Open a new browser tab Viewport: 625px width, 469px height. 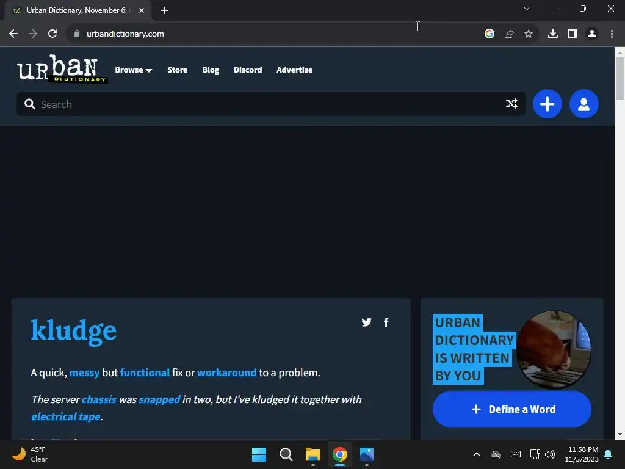coord(165,10)
